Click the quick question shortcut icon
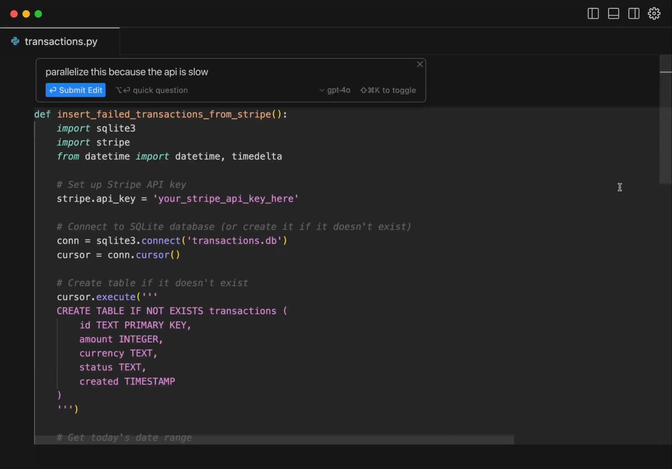Image resolution: width=672 pixels, height=469 pixels. (124, 90)
